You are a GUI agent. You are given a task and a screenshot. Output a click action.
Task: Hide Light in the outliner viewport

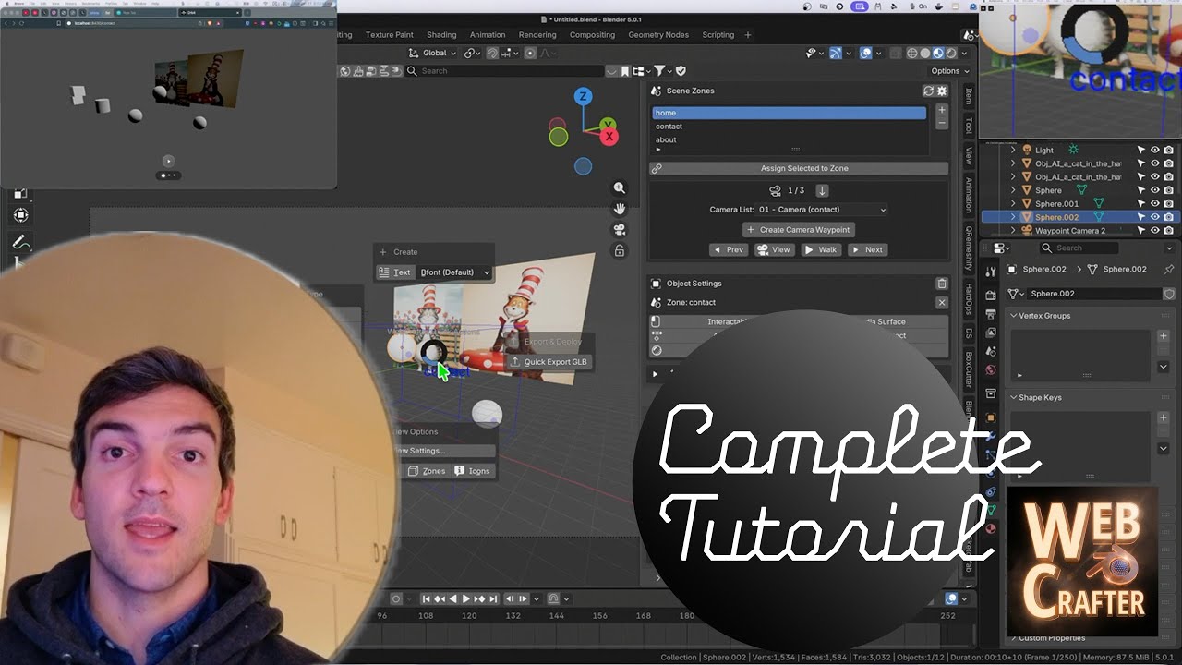coord(1154,150)
